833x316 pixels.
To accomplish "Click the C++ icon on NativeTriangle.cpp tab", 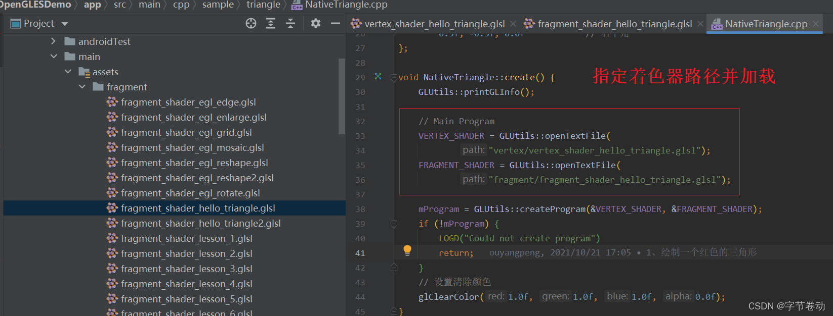I will [717, 24].
